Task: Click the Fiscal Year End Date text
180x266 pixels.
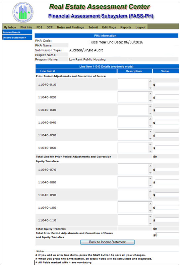Action: 116,42
